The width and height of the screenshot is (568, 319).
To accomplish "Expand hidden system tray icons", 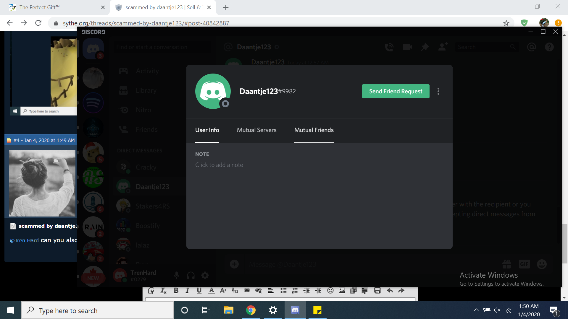I will click(x=476, y=310).
